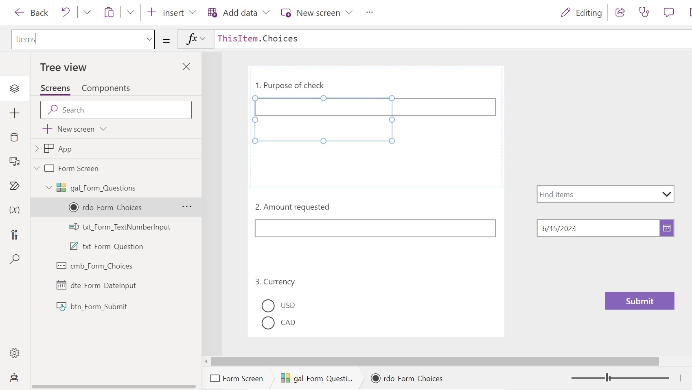
Task: Expand the property selector showing Items
Action: (149, 39)
